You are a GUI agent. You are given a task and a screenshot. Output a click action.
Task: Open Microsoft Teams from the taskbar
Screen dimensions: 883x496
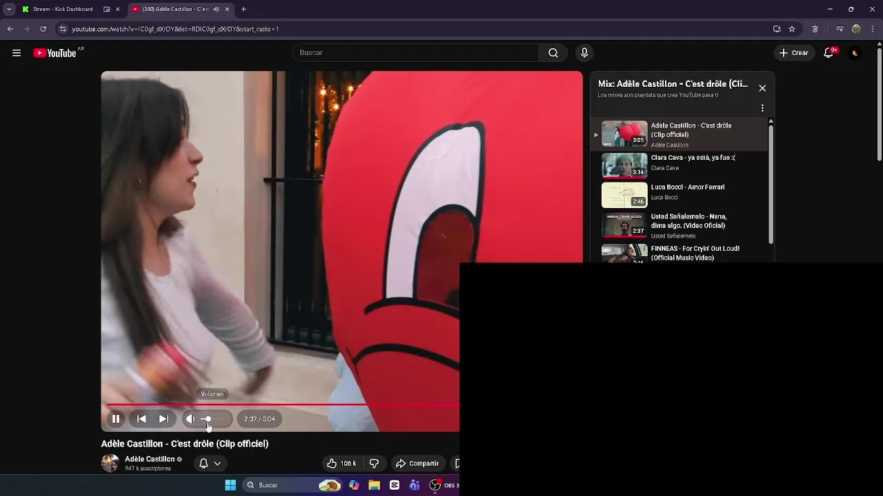(x=415, y=485)
